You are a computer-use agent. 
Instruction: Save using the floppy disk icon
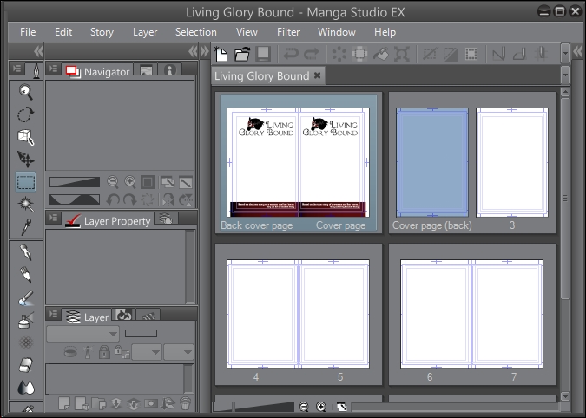pos(263,54)
